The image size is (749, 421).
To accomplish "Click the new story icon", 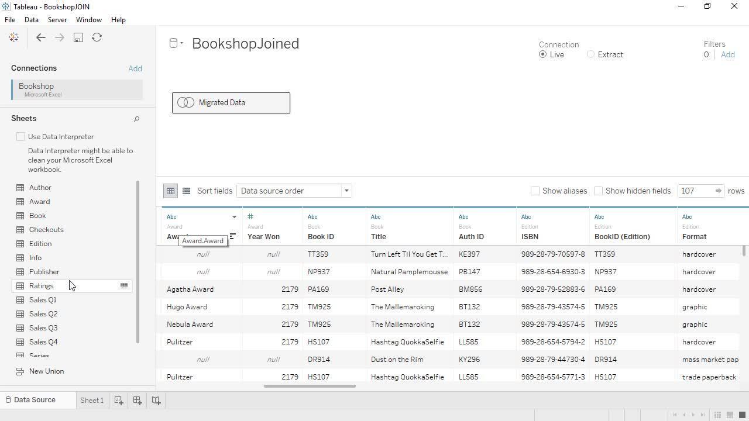I will click(x=156, y=401).
